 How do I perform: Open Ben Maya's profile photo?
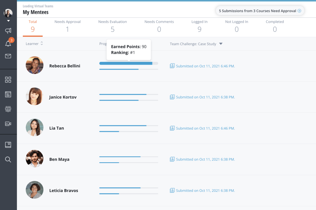click(35, 159)
